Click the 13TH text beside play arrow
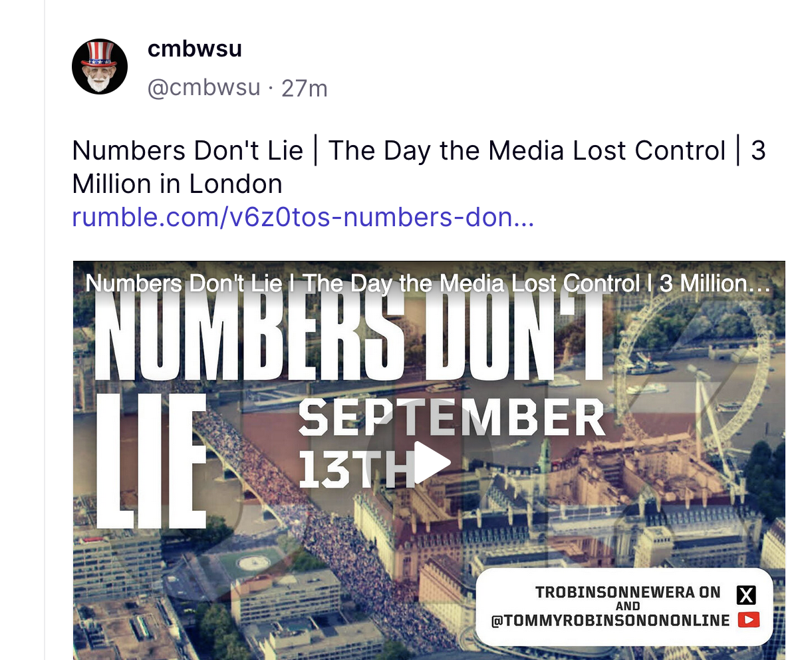The width and height of the screenshot is (794, 660). pyautogui.click(x=356, y=468)
